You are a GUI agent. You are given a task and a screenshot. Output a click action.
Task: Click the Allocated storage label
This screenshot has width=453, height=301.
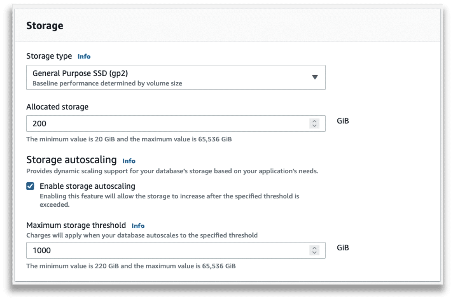pos(57,107)
